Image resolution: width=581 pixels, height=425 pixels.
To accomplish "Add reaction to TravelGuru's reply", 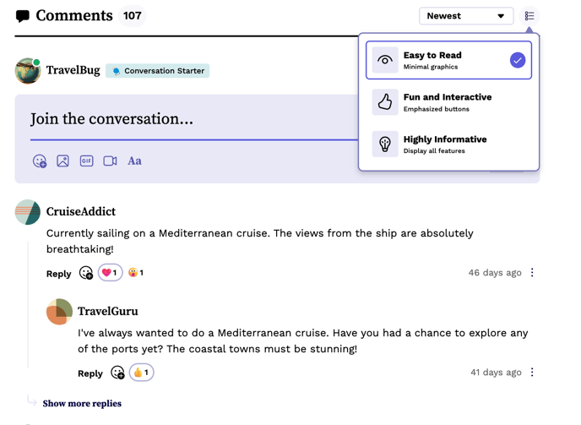I will click(x=117, y=373).
